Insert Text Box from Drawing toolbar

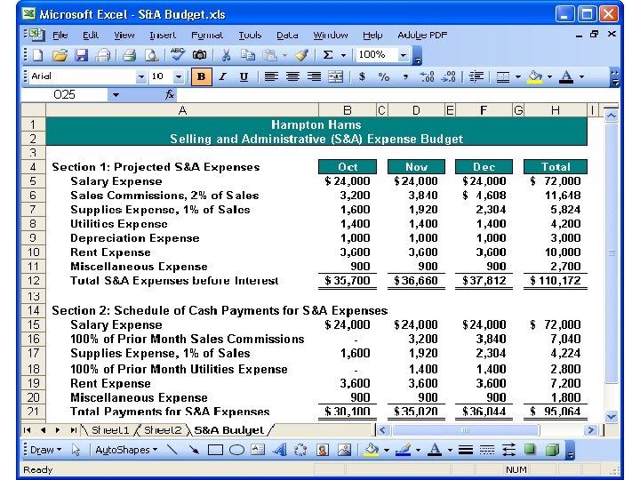tap(258, 450)
